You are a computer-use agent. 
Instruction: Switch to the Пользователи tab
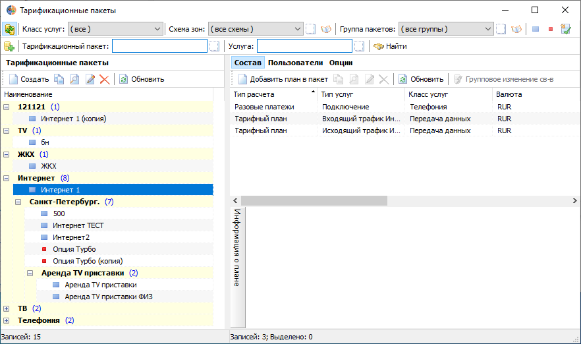click(295, 63)
